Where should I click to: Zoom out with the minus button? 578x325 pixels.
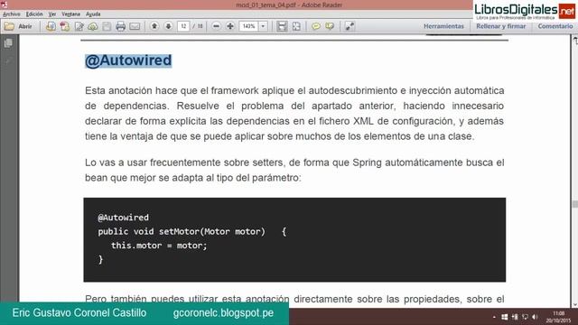click(217, 26)
